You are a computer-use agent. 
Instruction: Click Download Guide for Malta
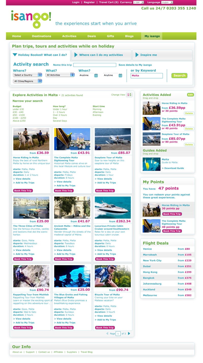click(173, 168)
